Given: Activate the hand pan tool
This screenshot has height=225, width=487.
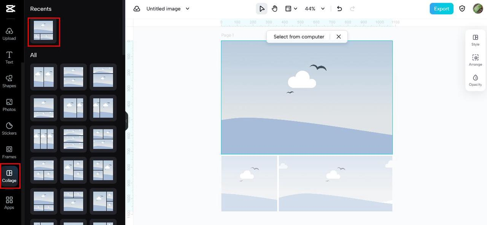Looking at the screenshot, I should (274, 9).
